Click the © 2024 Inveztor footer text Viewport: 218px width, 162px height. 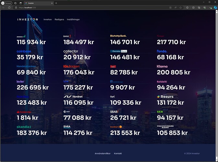click(x=192, y=153)
